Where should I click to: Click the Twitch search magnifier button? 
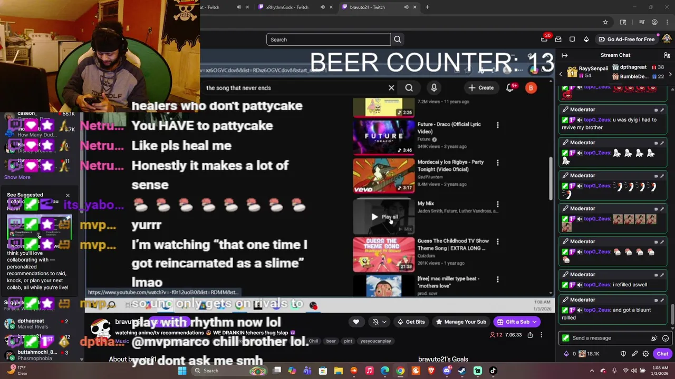pos(398,39)
